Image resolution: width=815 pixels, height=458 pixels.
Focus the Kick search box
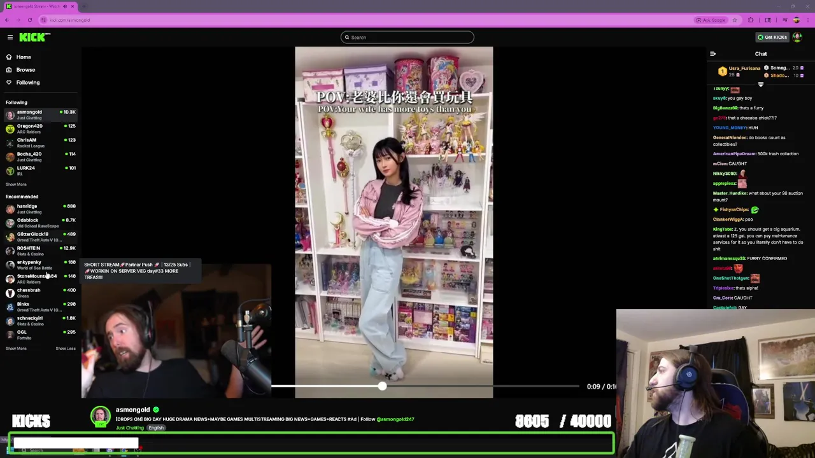[x=407, y=38]
